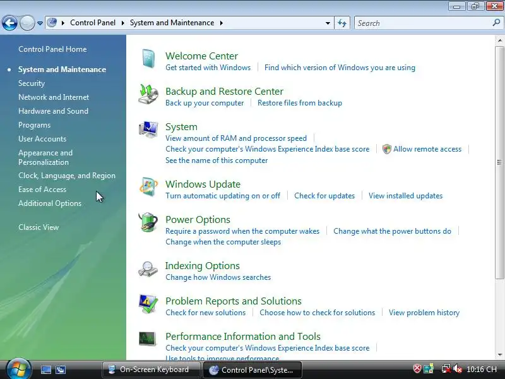Switch to Classic View
Screen dimensions: 505x379
click(x=39, y=227)
